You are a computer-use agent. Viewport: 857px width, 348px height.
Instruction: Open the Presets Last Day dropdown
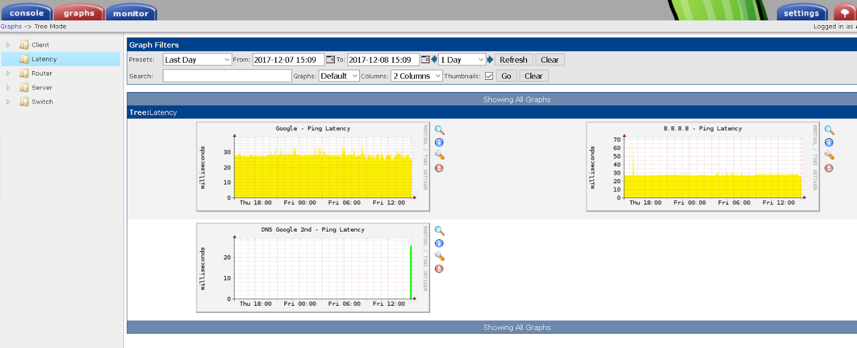point(197,59)
